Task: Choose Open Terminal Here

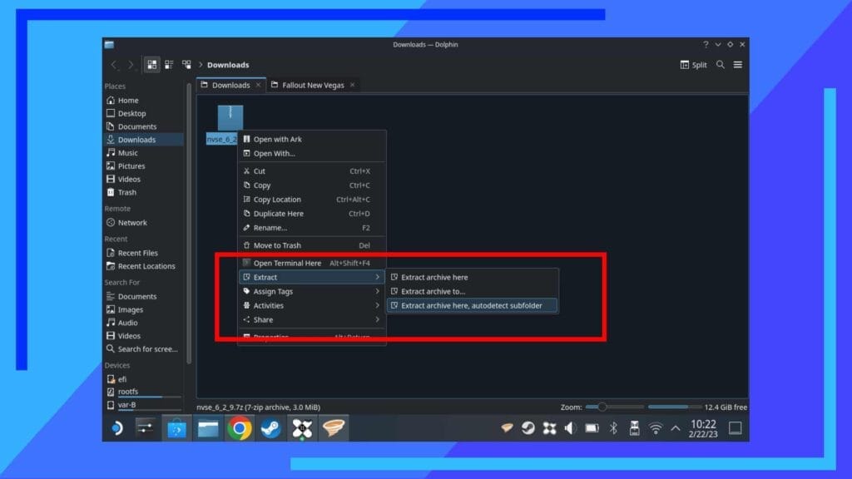Action: 312,263
